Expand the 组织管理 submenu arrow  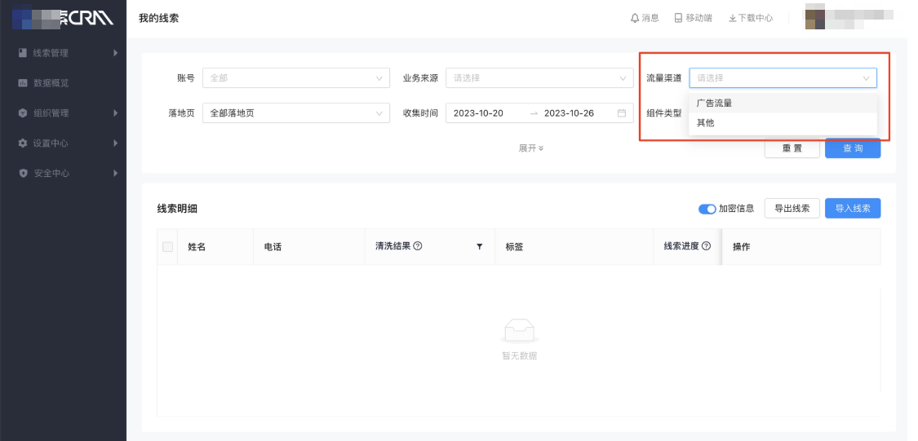click(115, 112)
